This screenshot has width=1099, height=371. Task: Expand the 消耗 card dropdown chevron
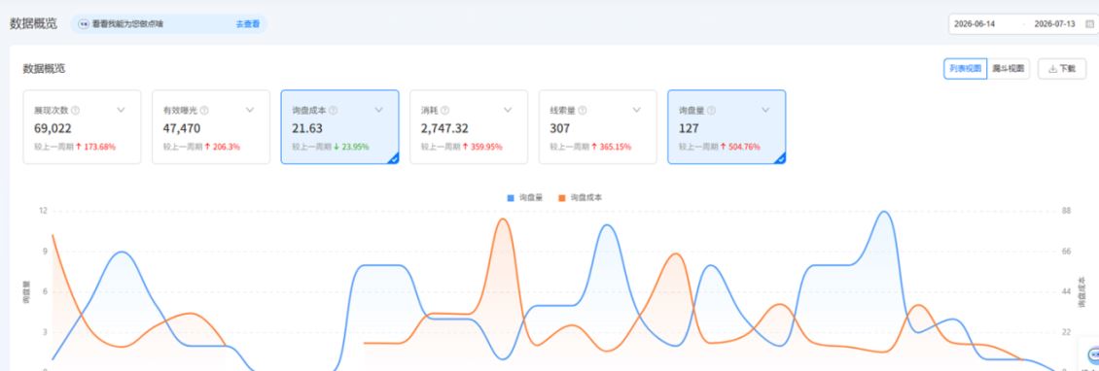(x=508, y=110)
